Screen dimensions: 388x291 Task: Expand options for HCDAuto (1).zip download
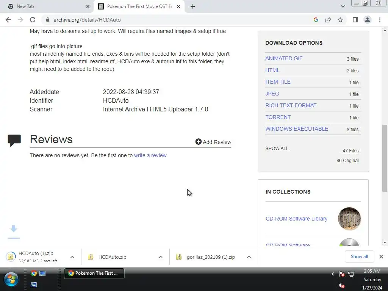[x=72, y=257]
